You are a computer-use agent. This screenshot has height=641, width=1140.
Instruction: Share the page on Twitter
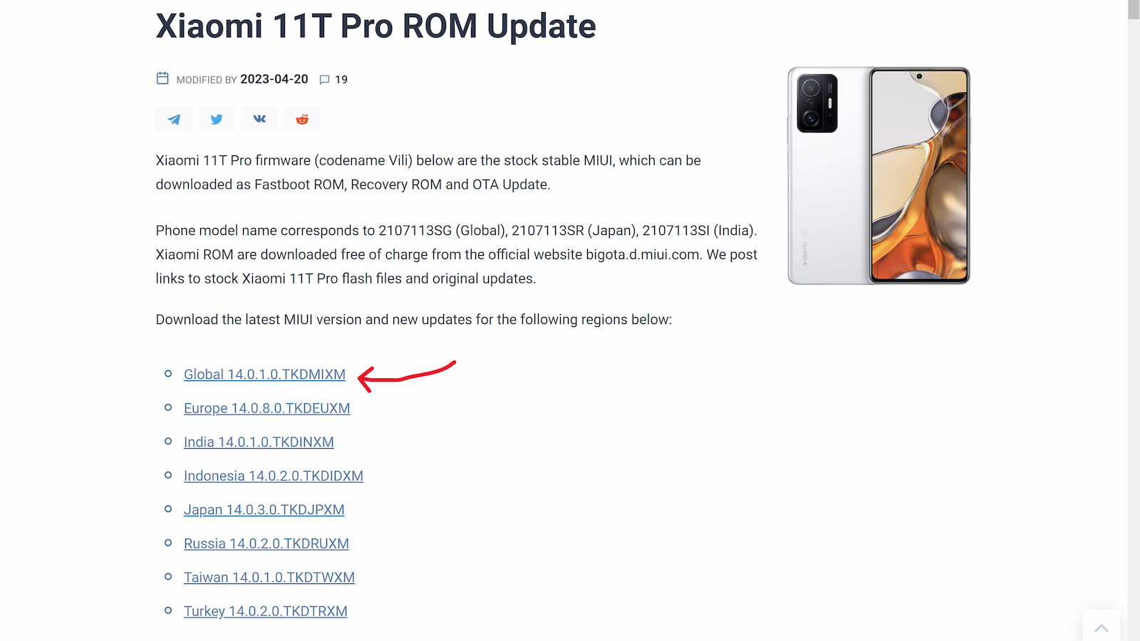217,119
